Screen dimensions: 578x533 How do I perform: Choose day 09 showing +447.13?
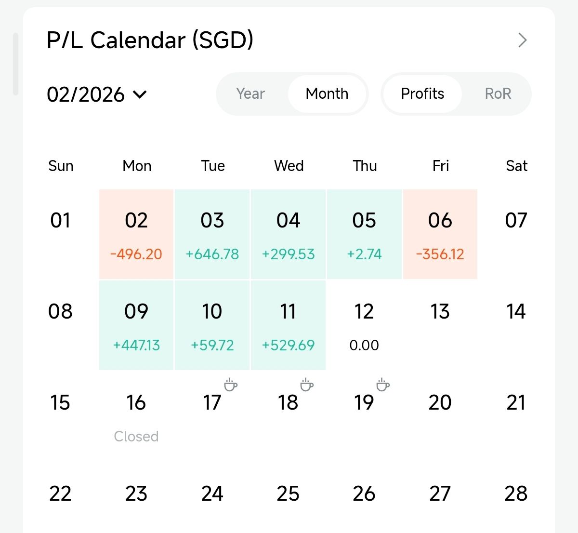coord(136,325)
